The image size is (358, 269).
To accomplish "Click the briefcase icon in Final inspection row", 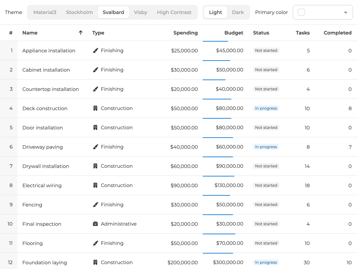I will click(95, 224).
